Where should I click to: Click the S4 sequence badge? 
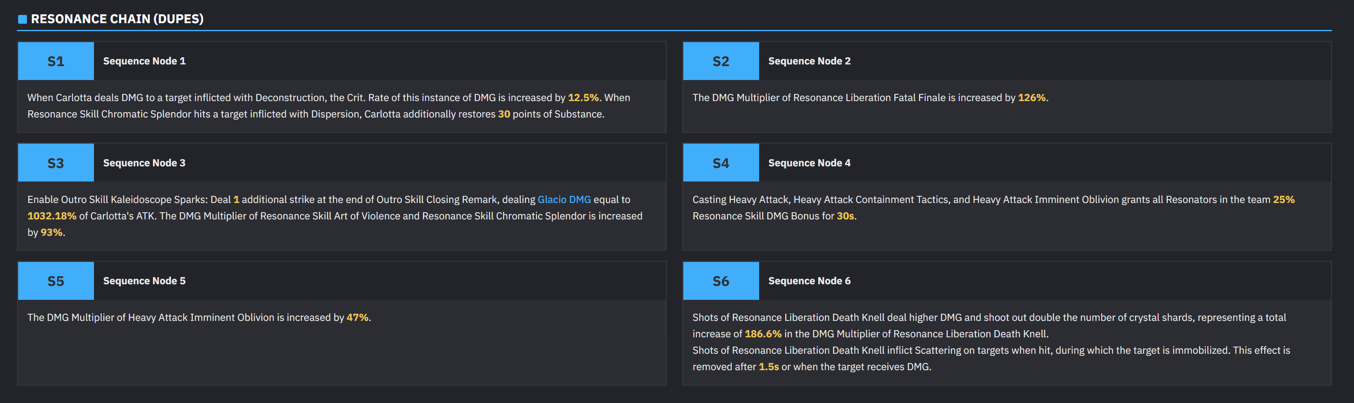tap(721, 163)
